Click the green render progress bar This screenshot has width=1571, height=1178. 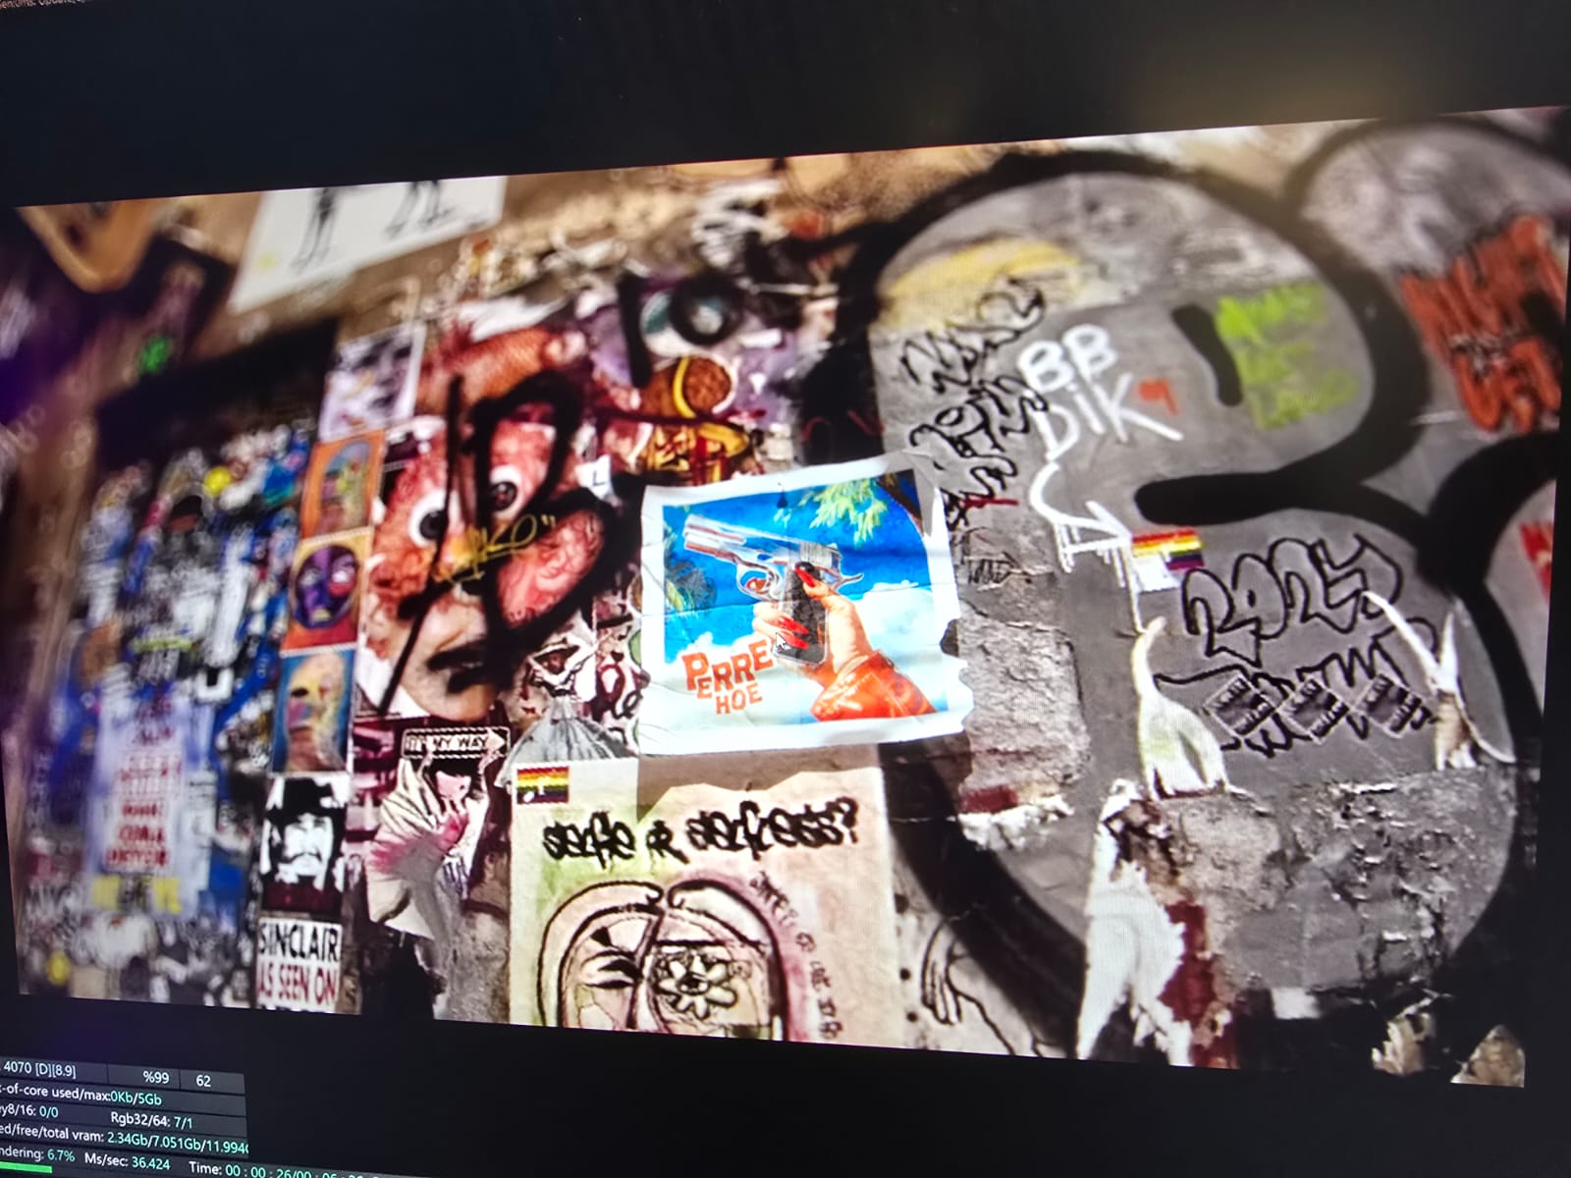click(x=27, y=1169)
